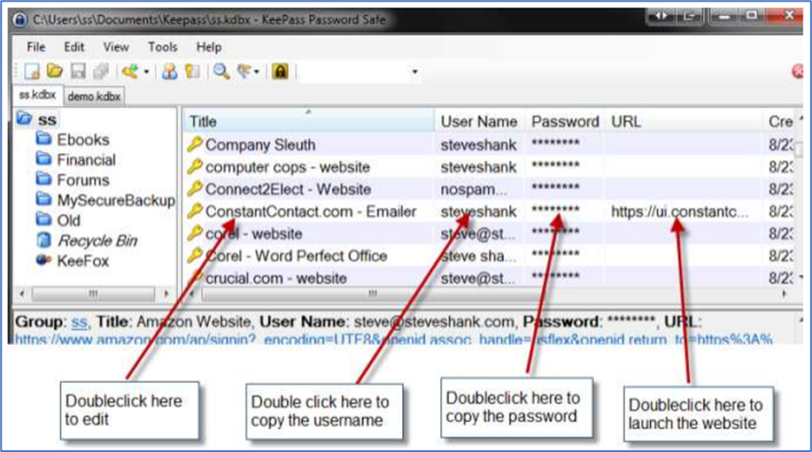Viewport: 812px width, 452px height.
Task: Select the Company Sleuth entry title
Action: 260,145
